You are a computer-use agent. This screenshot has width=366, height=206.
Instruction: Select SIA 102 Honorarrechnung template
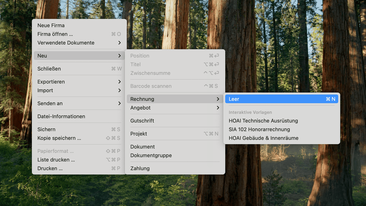pos(282,129)
